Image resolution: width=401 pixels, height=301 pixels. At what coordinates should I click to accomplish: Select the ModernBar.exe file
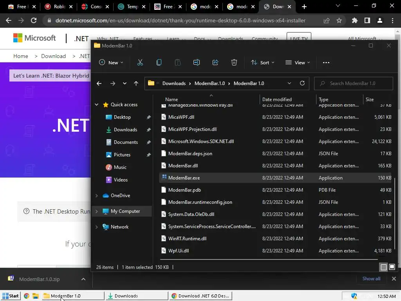click(275, 178)
